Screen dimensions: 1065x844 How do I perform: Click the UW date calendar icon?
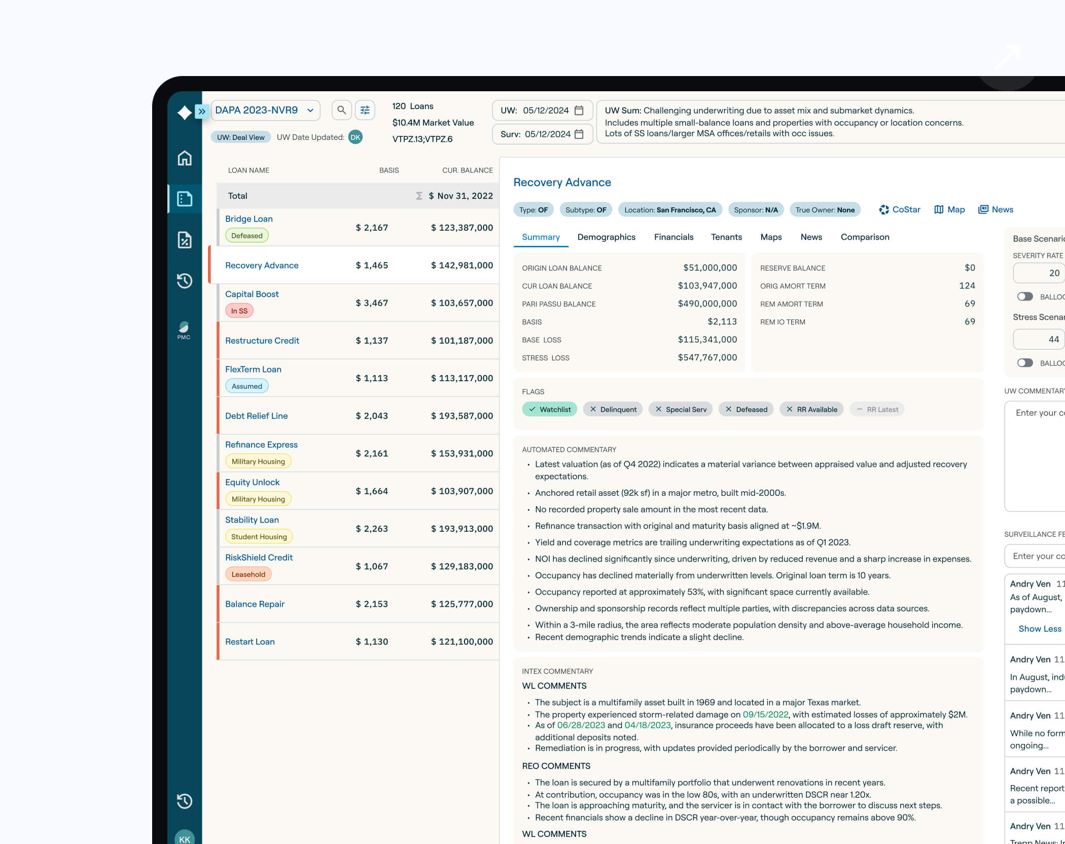(579, 111)
